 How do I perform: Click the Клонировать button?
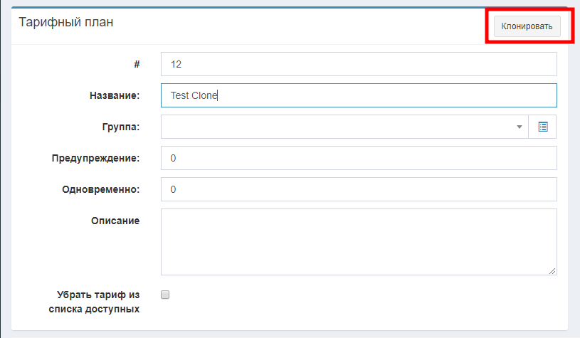(527, 26)
